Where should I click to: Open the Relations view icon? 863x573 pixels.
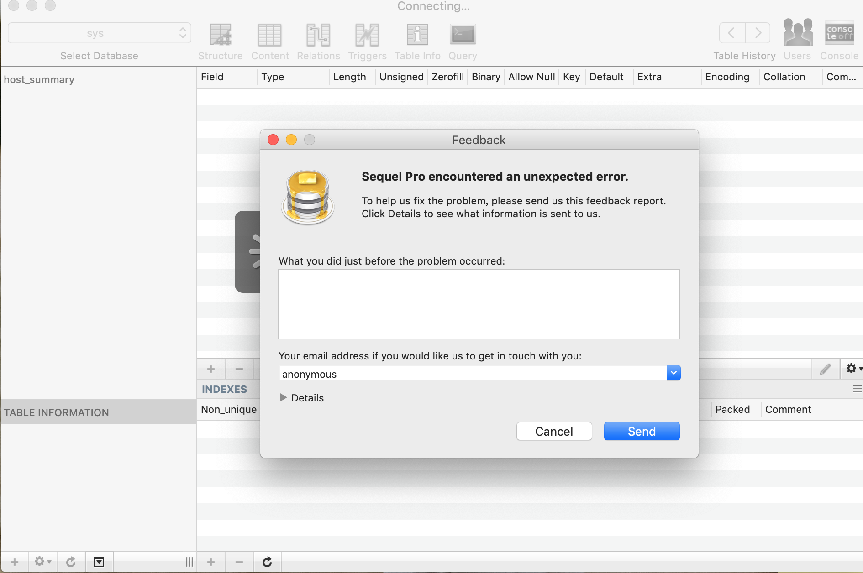coord(318,35)
